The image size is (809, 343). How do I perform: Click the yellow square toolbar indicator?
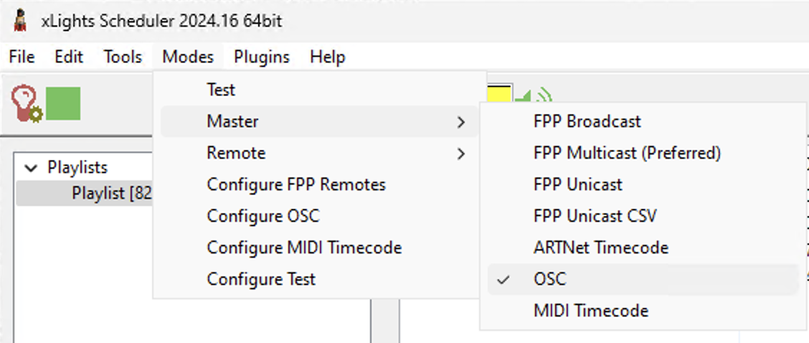(x=499, y=93)
